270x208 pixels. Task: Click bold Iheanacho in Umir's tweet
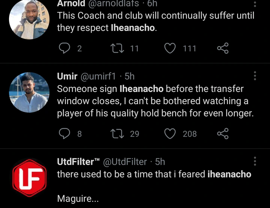point(141,89)
